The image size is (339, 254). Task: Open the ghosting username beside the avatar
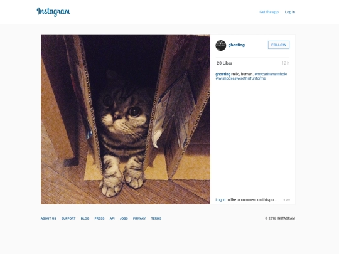(237, 45)
